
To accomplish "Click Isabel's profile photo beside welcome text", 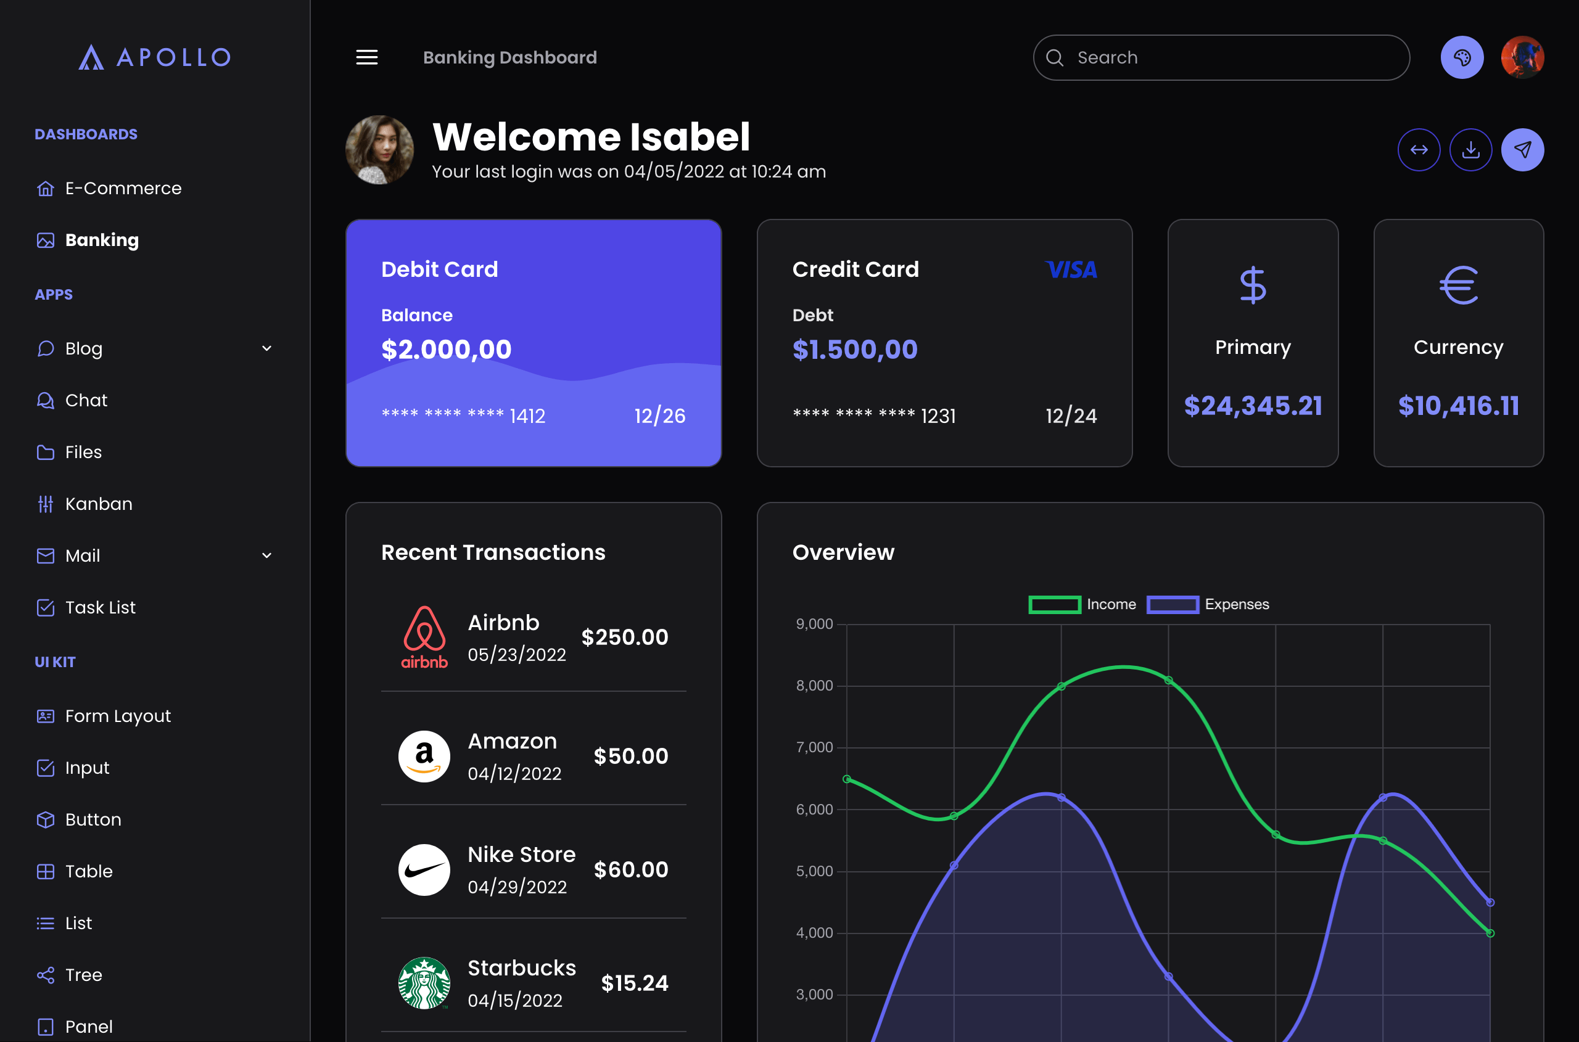I will tap(379, 150).
